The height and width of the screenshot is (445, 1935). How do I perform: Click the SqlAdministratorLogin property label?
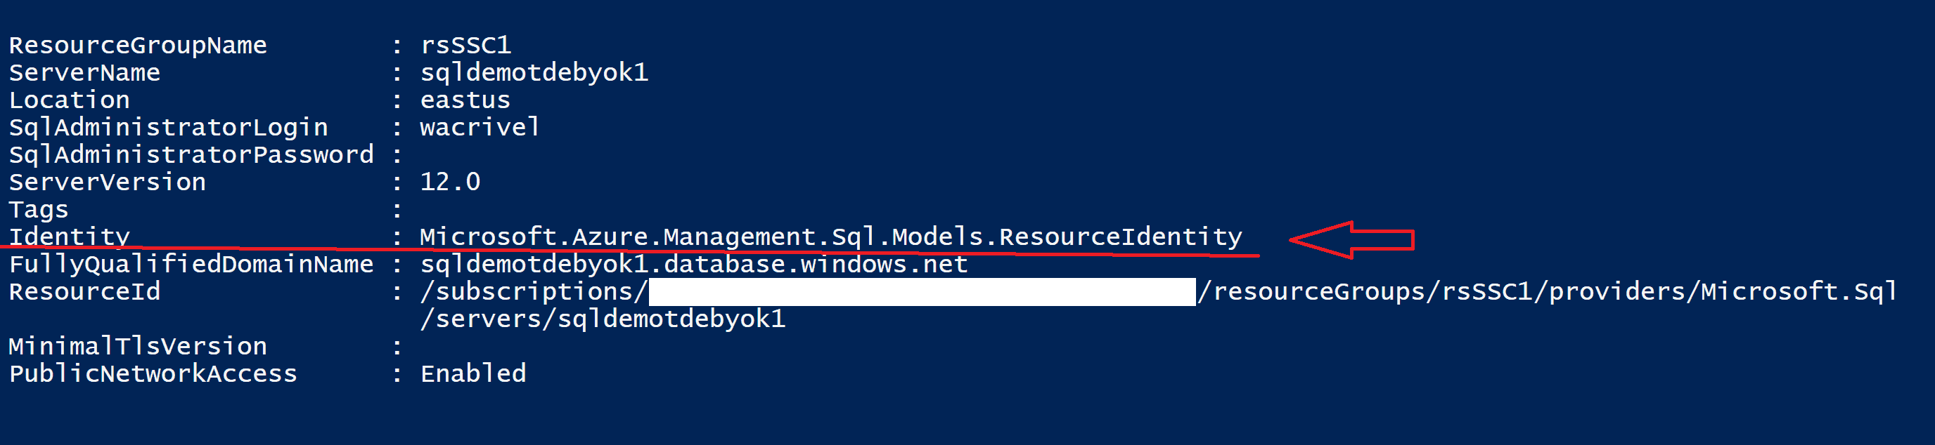(168, 128)
